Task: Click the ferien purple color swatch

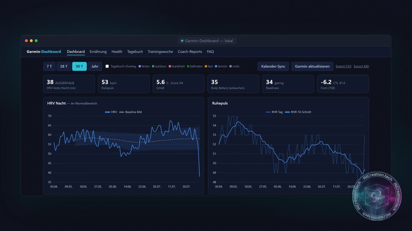Action: (140, 66)
